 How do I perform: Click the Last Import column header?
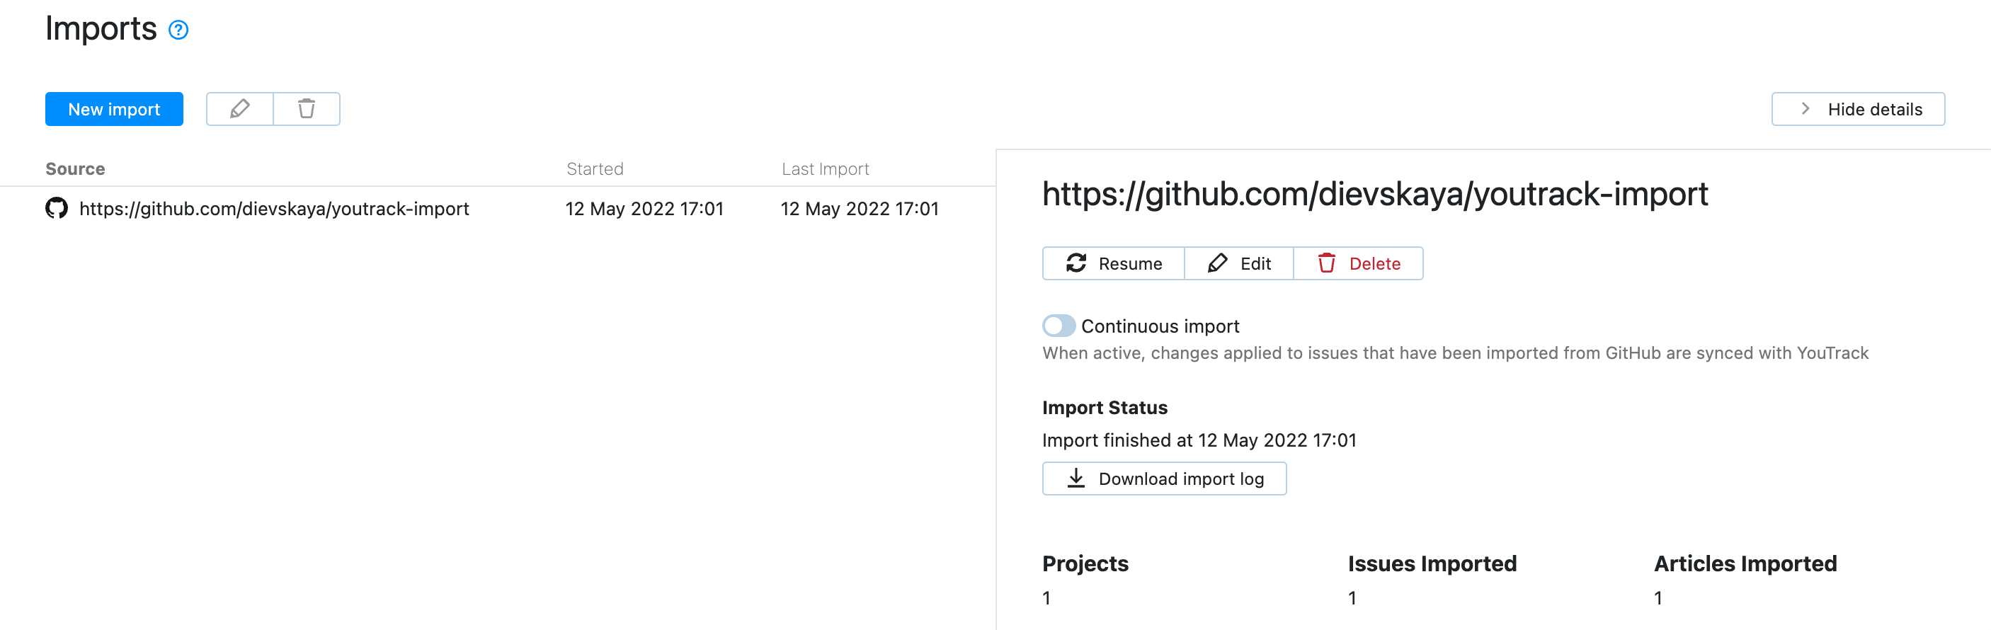pyautogui.click(x=826, y=168)
